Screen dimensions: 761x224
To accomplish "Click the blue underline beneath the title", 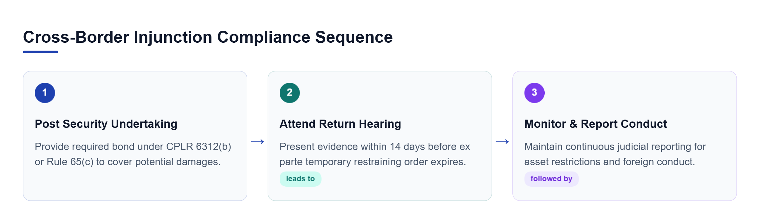I will point(41,52).
